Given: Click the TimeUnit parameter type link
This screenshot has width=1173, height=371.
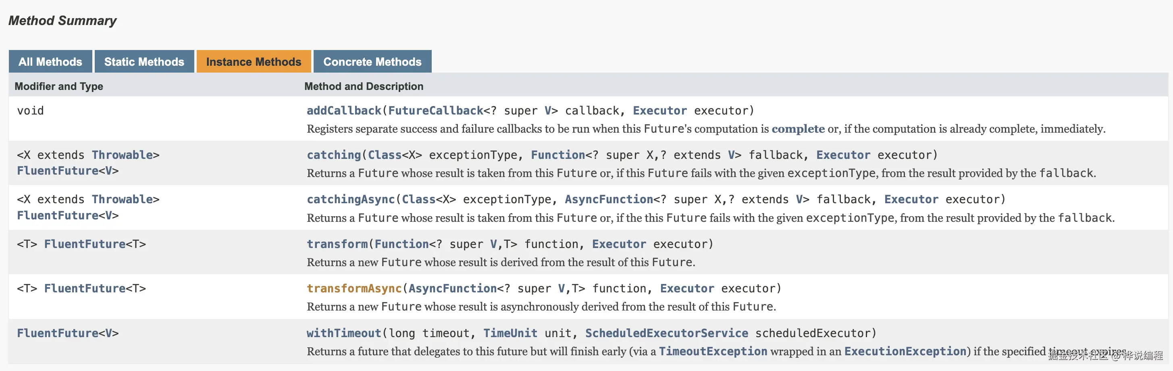Looking at the screenshot, I should 510,333.
